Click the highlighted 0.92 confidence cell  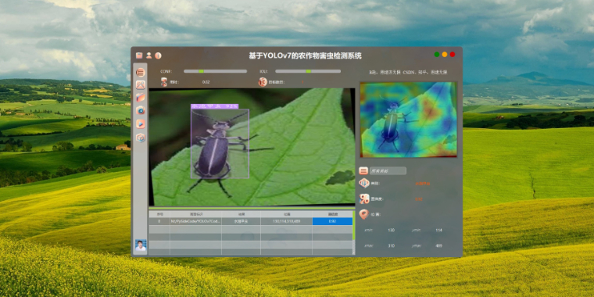tap(333, 221)
